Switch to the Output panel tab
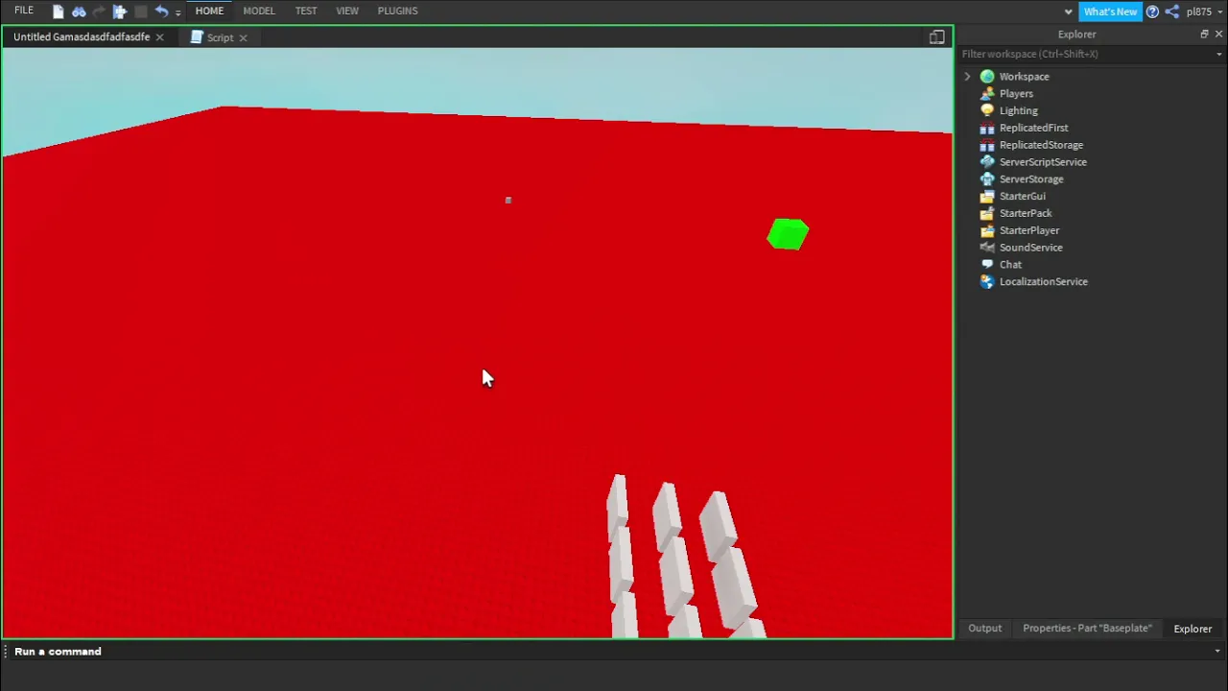 [984, 629]
